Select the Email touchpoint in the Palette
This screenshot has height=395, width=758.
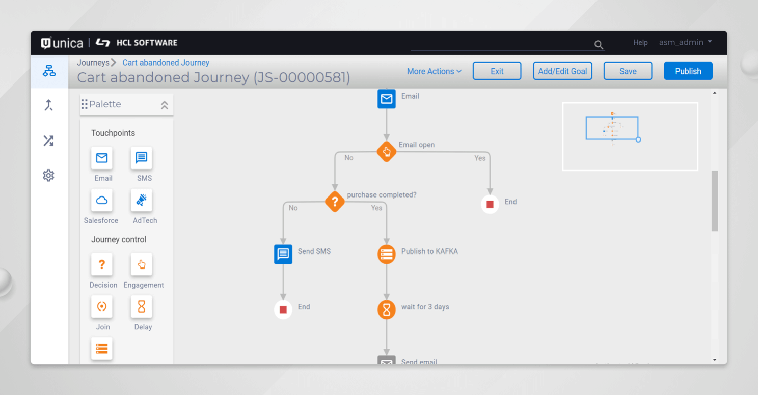[x=101, y=158]
